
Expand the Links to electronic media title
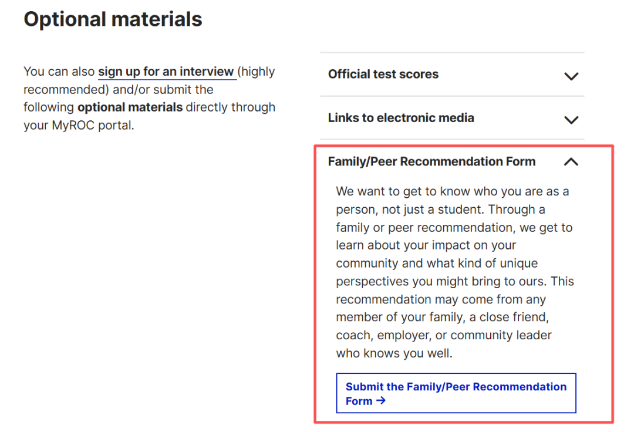[x=400, y=118]
